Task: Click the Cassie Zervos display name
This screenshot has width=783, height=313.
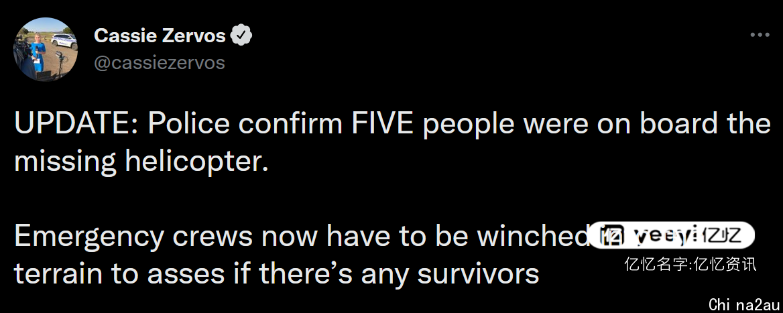Action: [x=160, y=36]
